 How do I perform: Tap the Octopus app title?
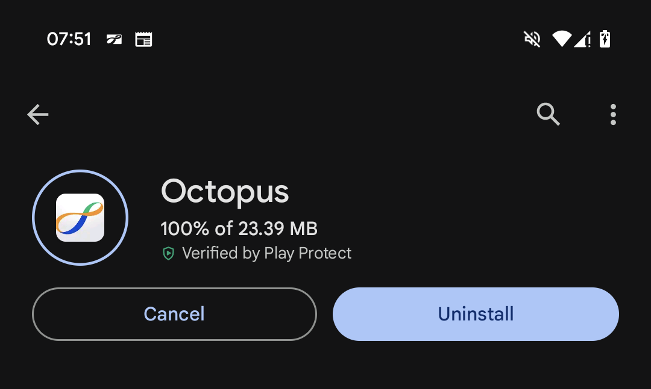point(225,192)
